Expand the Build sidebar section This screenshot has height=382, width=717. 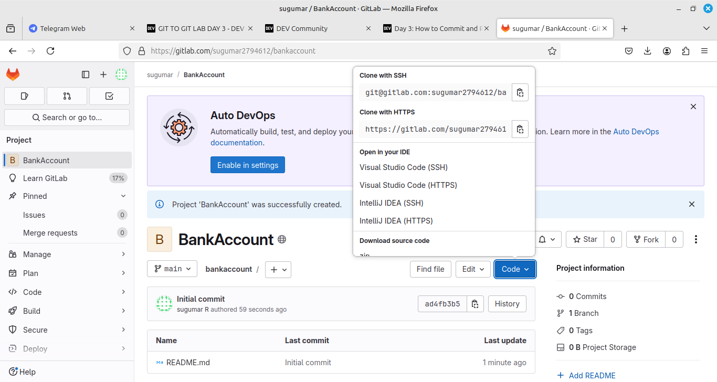[x=67, y=311]
